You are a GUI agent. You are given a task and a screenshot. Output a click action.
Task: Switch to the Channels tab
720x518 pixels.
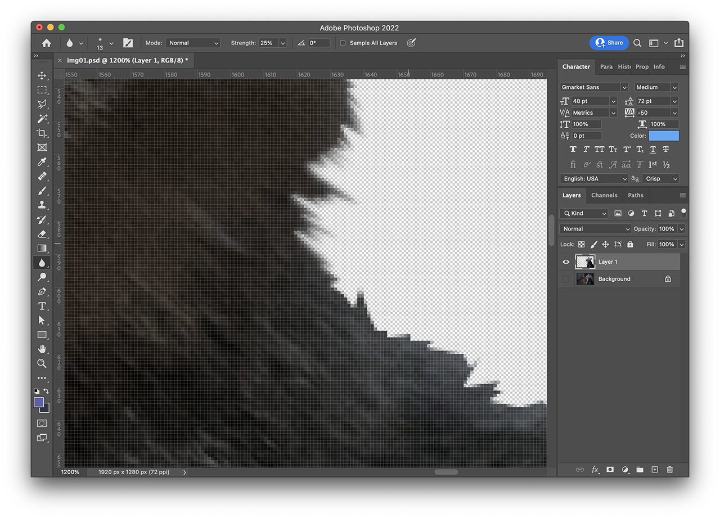[604, 195]
